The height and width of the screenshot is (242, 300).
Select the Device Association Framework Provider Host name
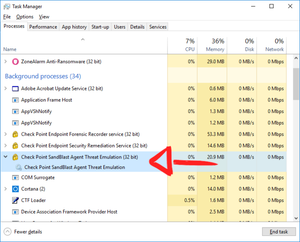pyautogui.click(x=69, y=212)
